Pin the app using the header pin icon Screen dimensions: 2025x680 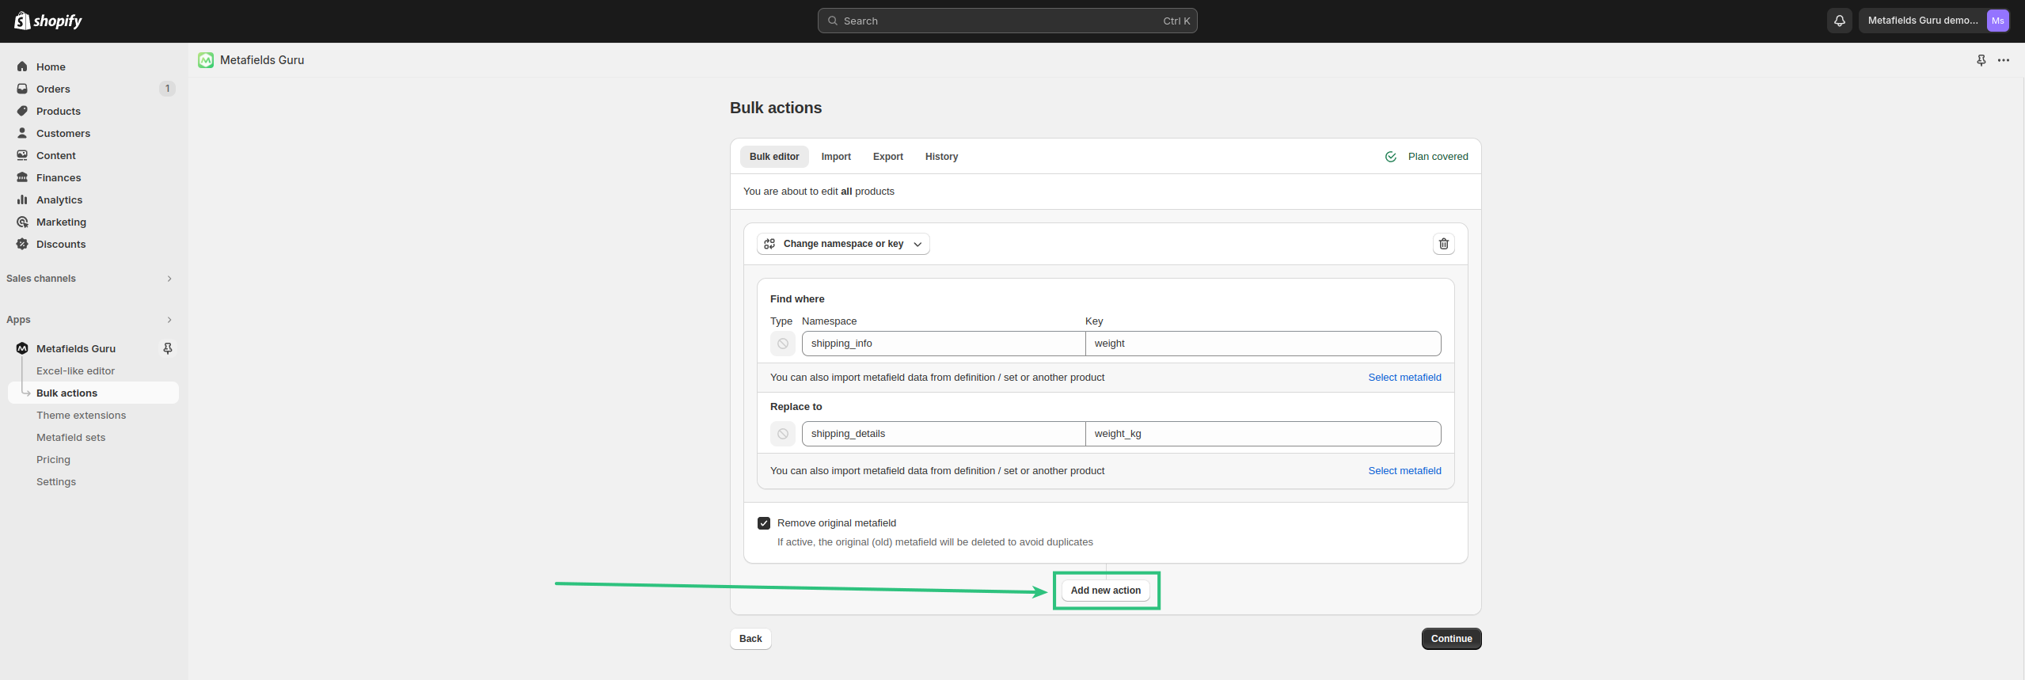coord(1981,60)
